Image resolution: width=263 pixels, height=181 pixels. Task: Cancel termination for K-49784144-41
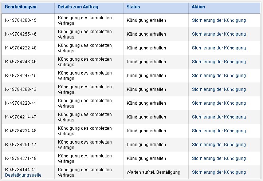pos(219,172)
